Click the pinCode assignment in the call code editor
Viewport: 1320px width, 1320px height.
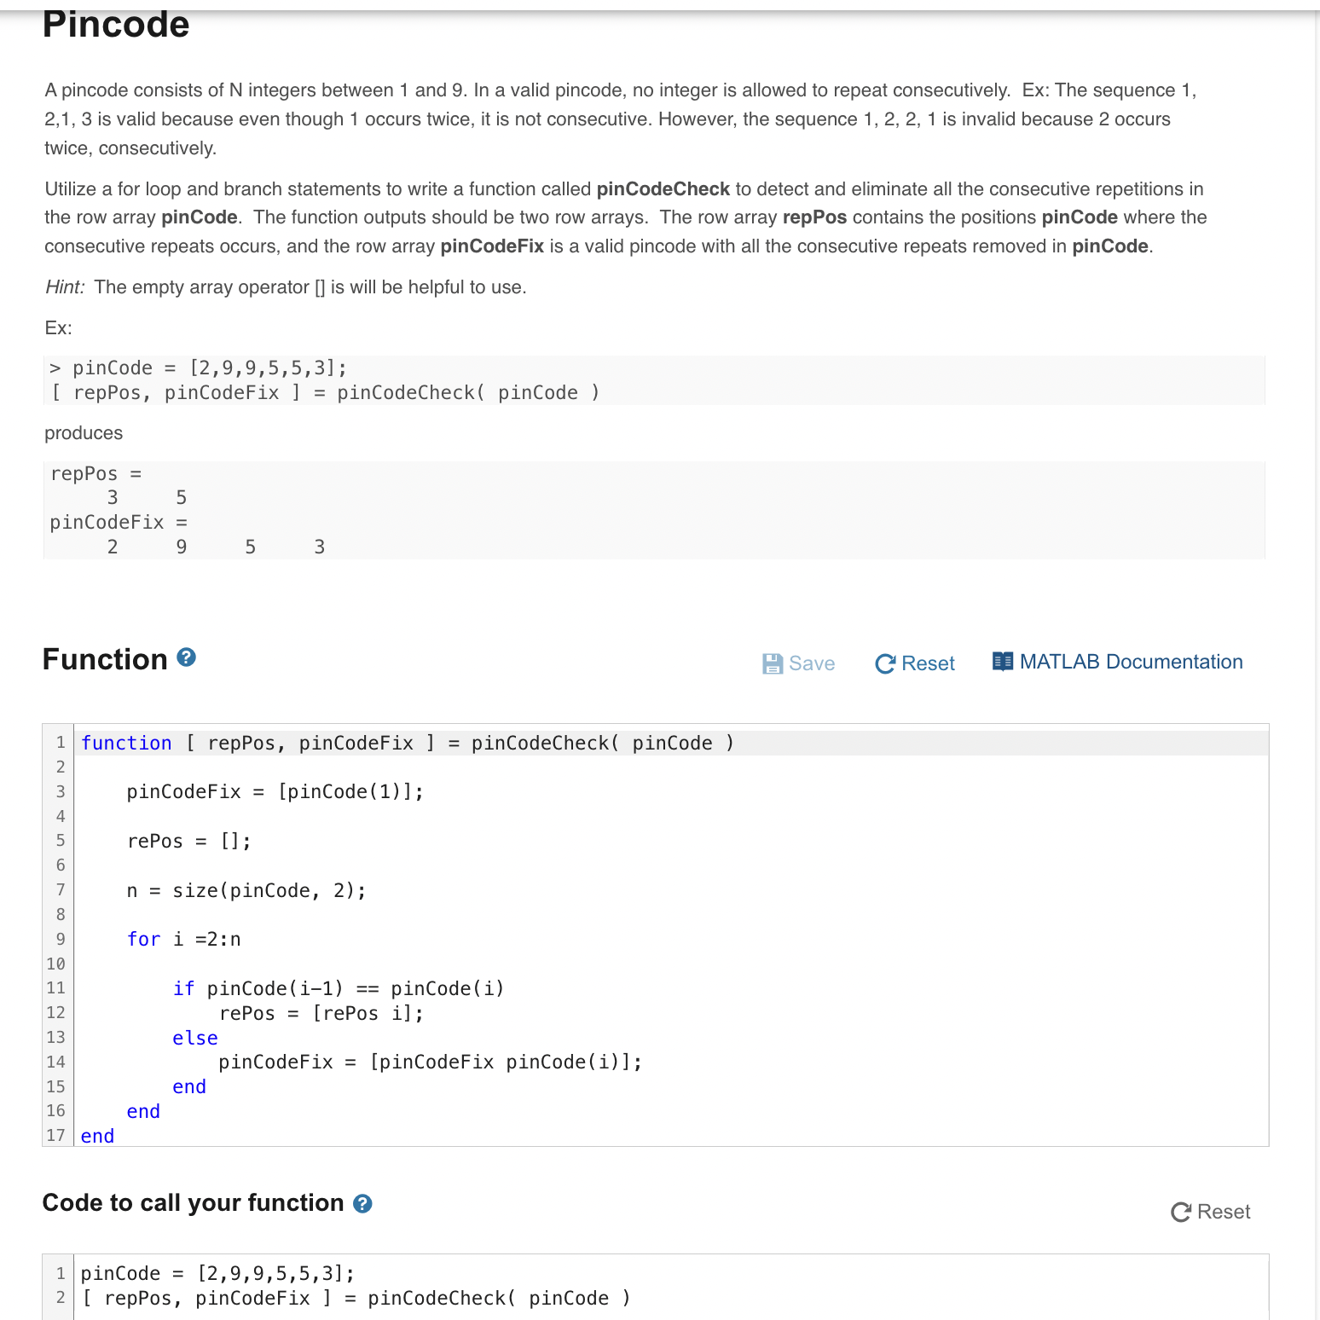pos(216,1272)
